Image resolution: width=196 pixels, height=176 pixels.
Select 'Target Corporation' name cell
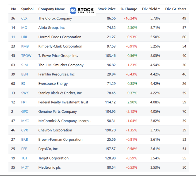point(53,158)
